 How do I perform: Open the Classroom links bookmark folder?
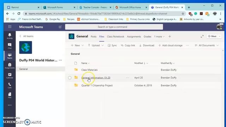[114, 19]
